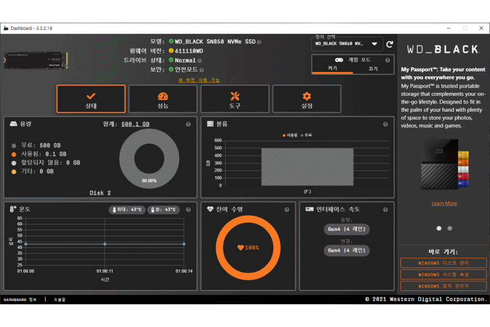Switch to the 성능 (Performance) tab
This screenshot has width=490, height=327.
163,99
